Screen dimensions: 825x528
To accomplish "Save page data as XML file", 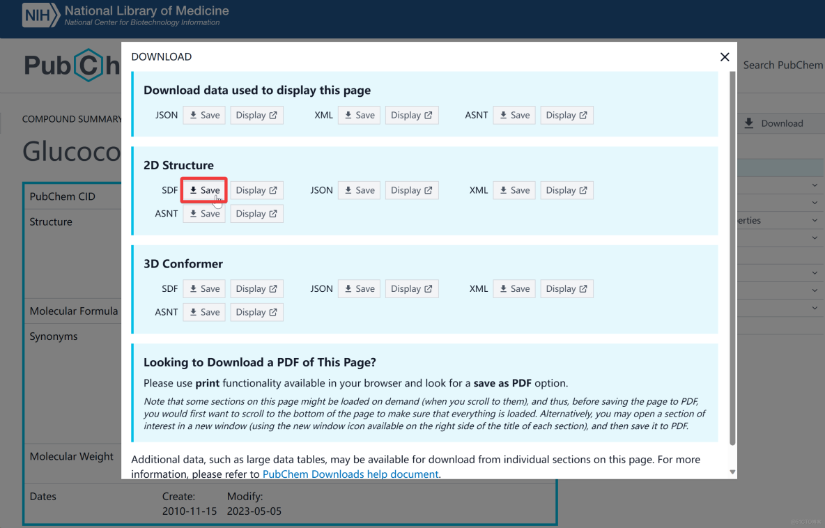I will 359,114.
